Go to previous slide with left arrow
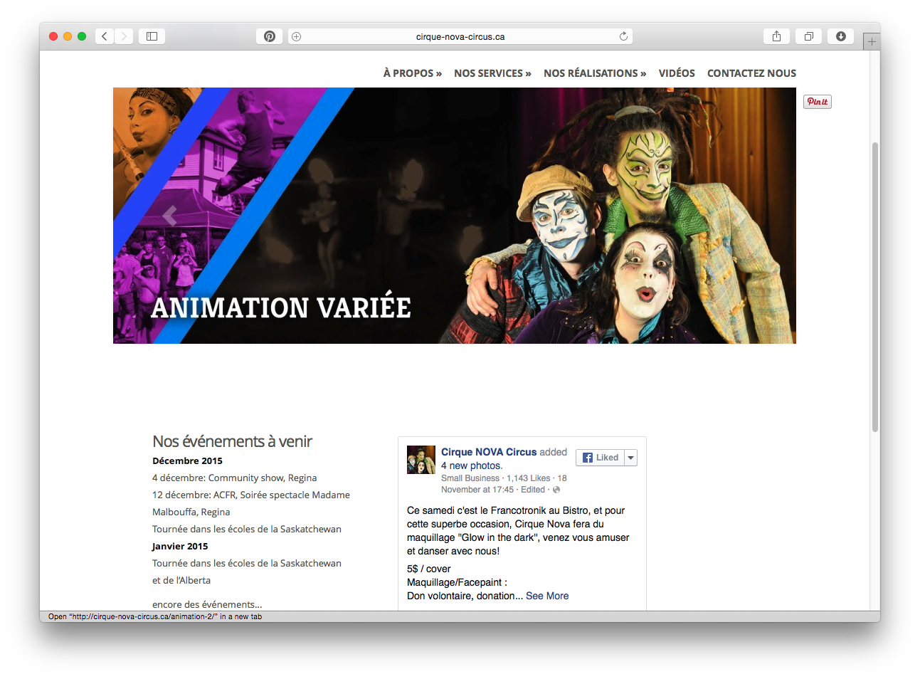 [x=169, y=216]
